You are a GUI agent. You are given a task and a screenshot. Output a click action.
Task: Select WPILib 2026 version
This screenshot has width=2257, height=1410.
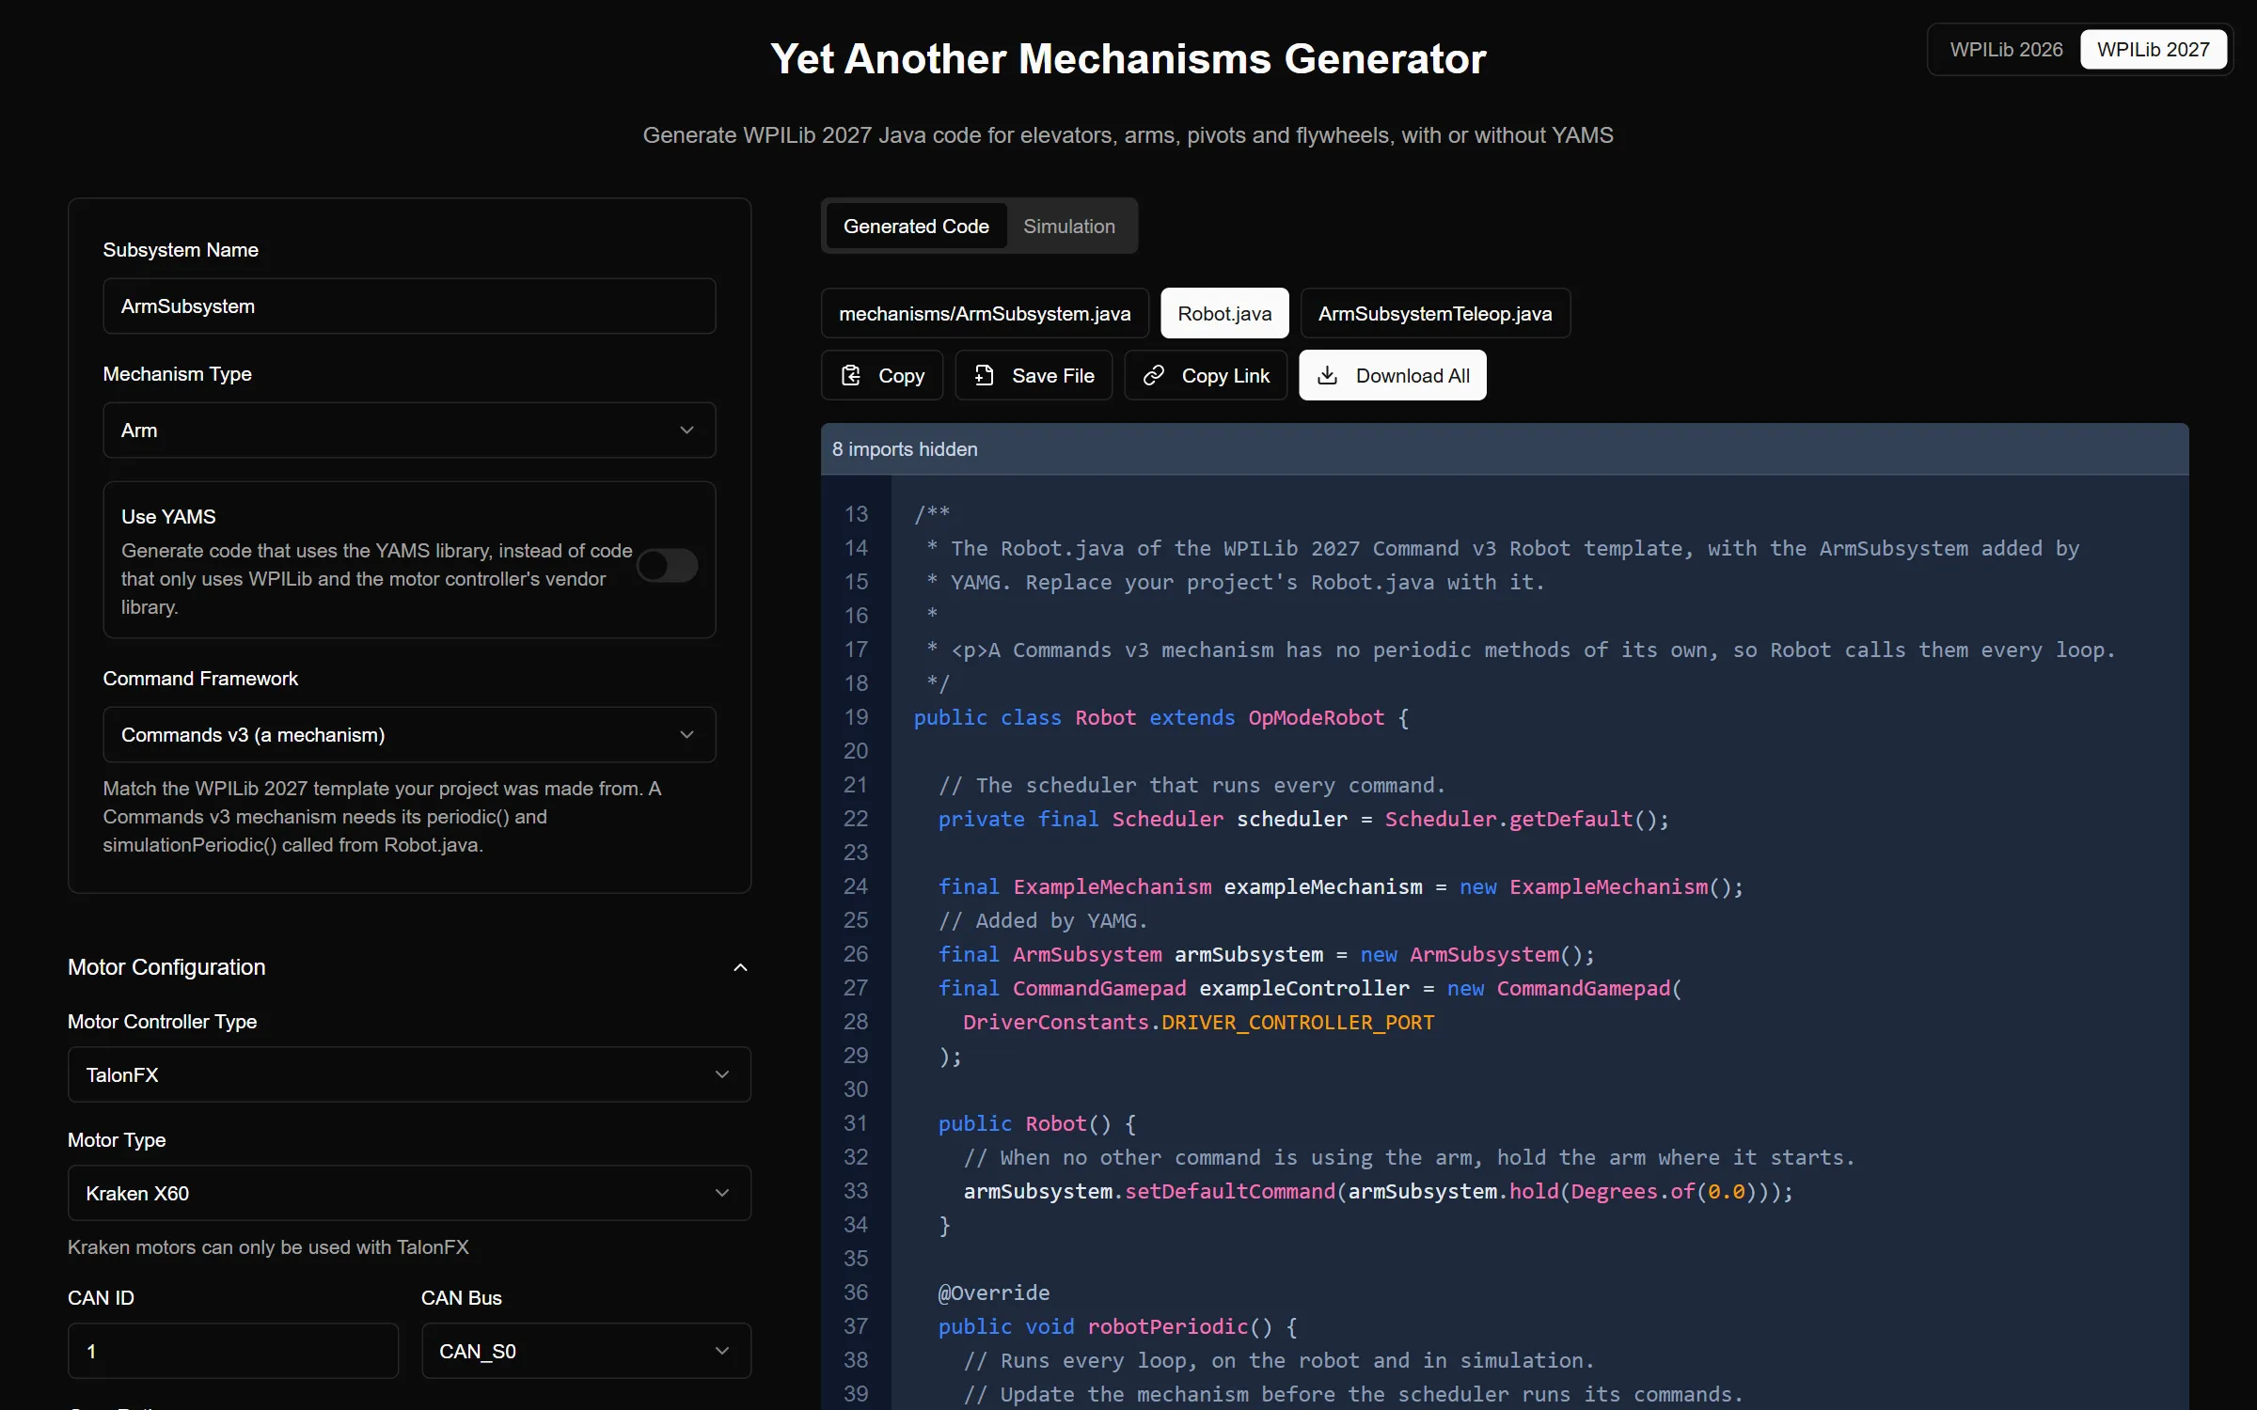coord(2006,50)
